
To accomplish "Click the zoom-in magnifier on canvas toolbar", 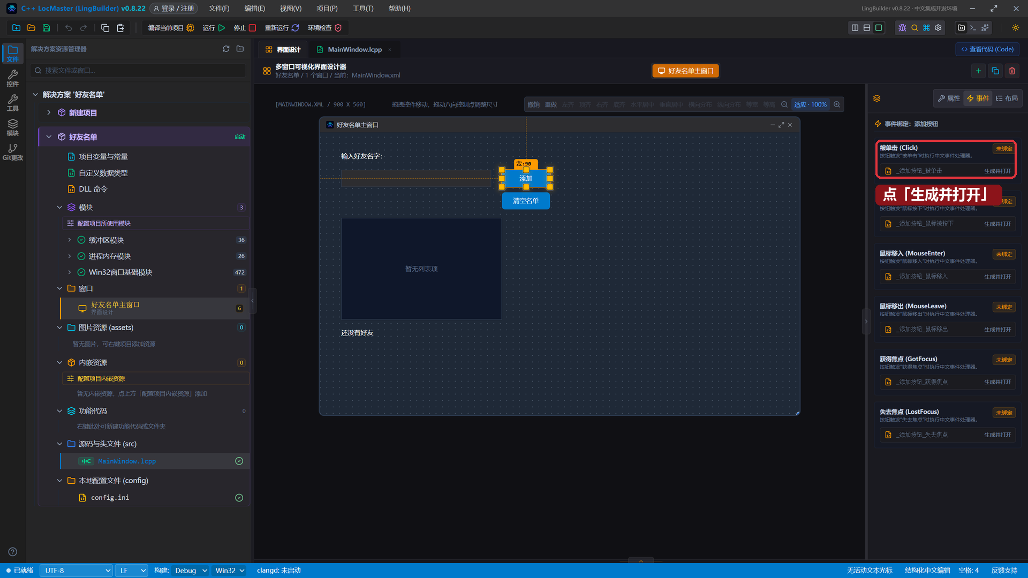I will click(x=837, y=104).
